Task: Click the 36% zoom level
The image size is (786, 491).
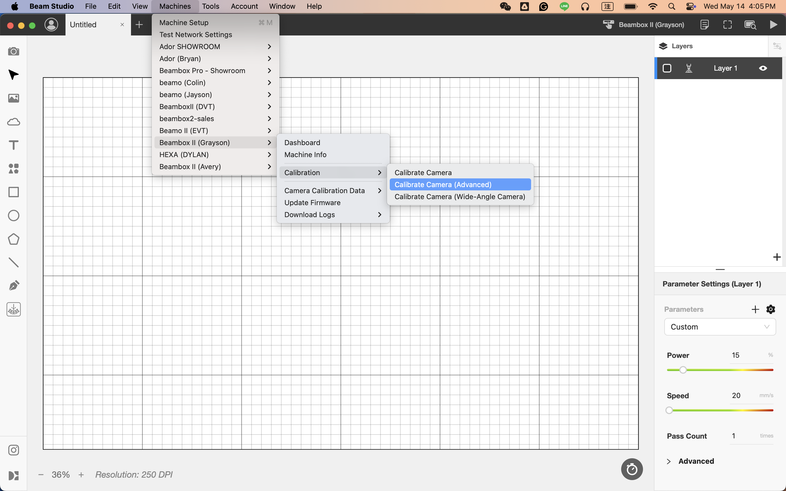Action: (61, 475)
